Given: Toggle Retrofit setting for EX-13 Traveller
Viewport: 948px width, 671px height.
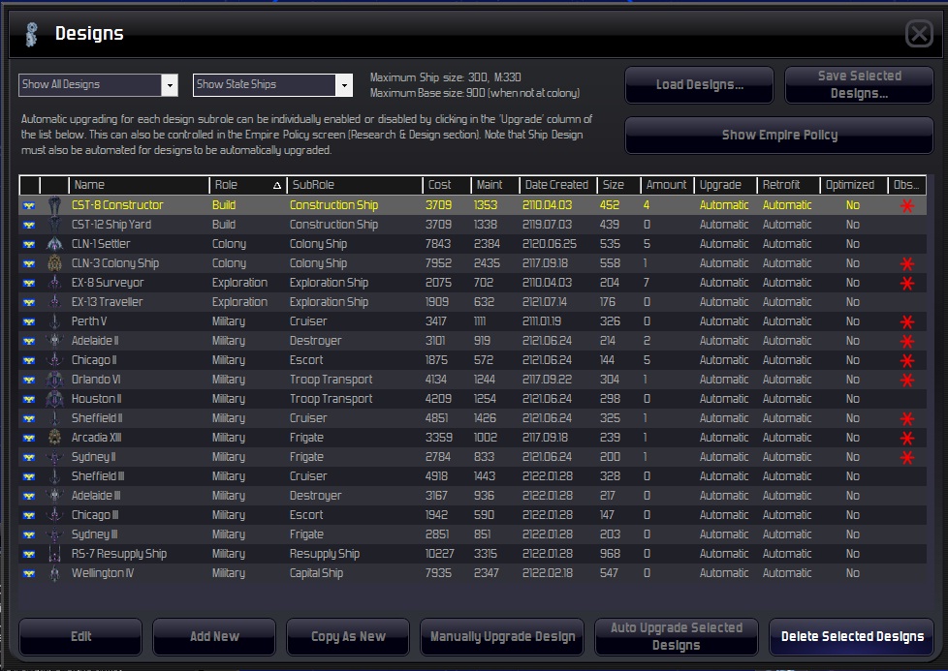Looking at the screenshot, I should point(786,302).
